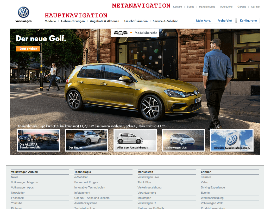
Task: Open Alles zum Umweltbonus thumbnail
Action: (135, 140)
